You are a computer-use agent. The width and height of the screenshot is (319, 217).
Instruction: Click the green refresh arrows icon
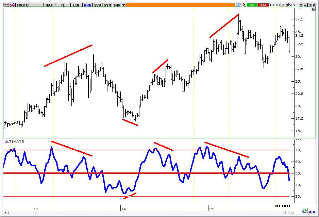[x=304, y=211]
